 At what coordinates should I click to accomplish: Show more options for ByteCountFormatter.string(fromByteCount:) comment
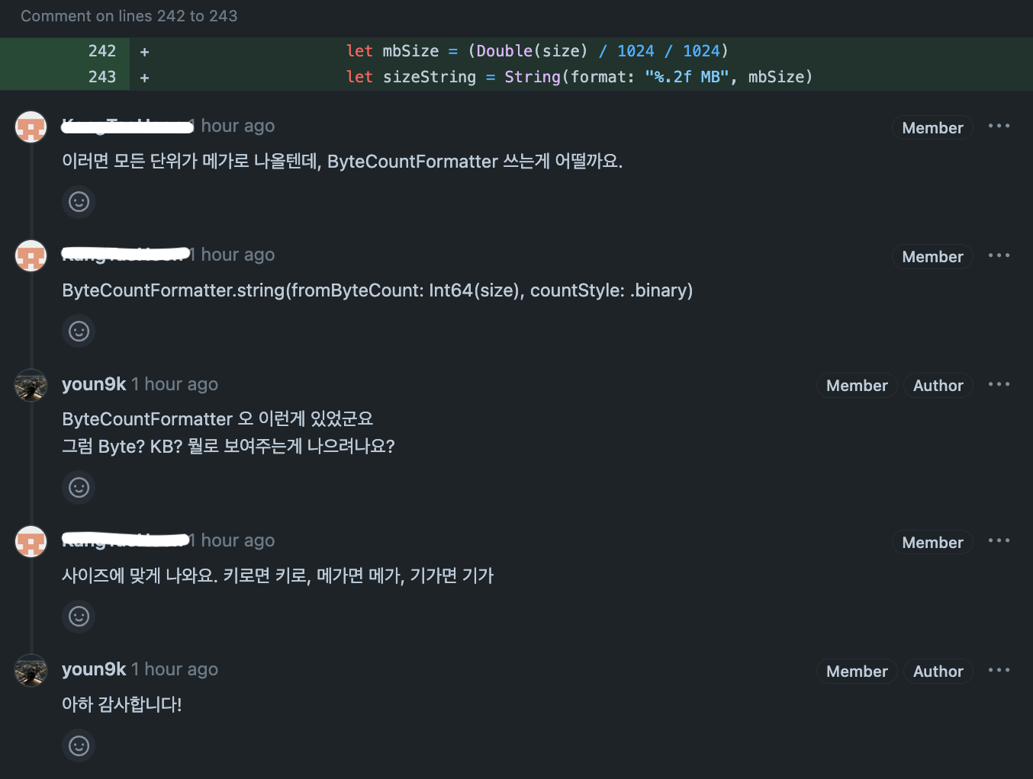tap(999, 256)
